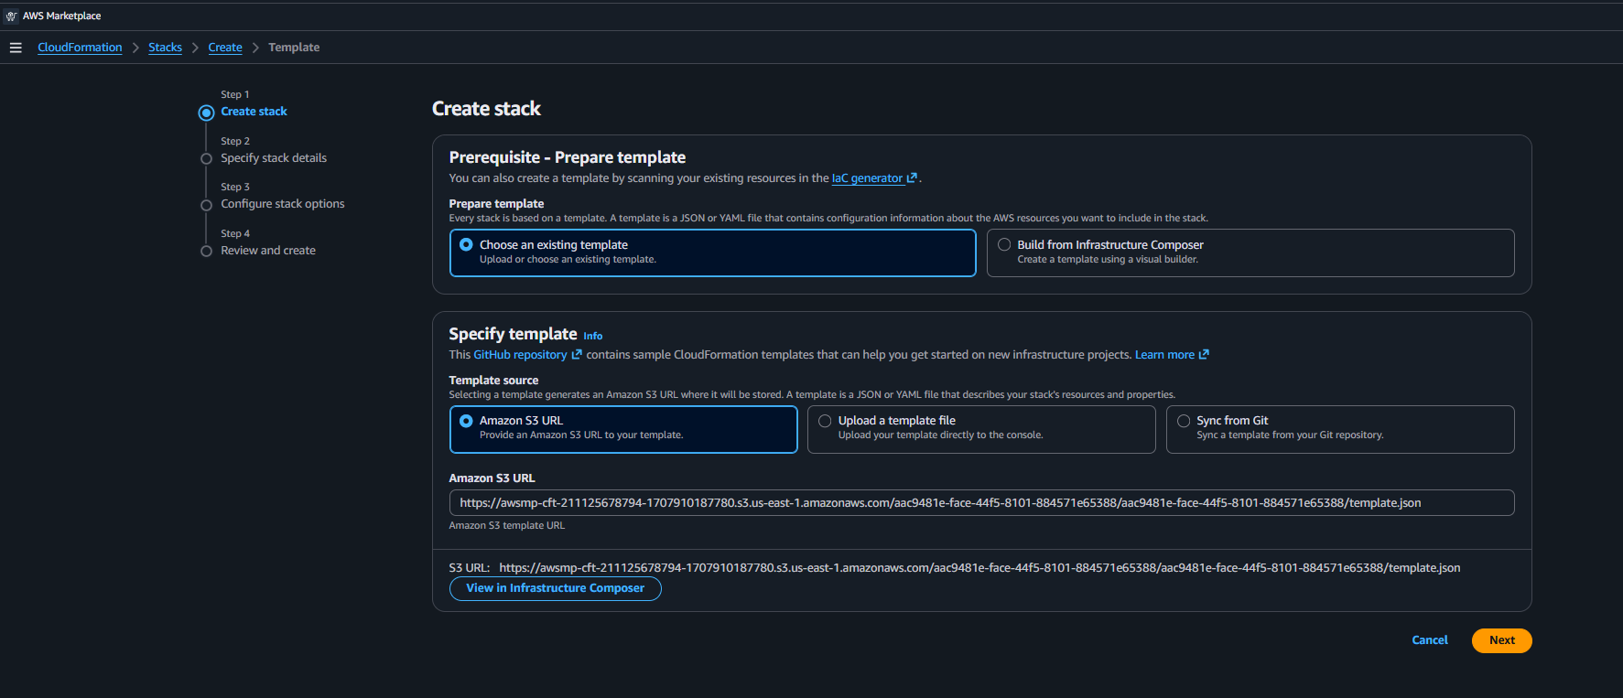
Task: Select Upload a template file option
Action: tap(981, 429)
